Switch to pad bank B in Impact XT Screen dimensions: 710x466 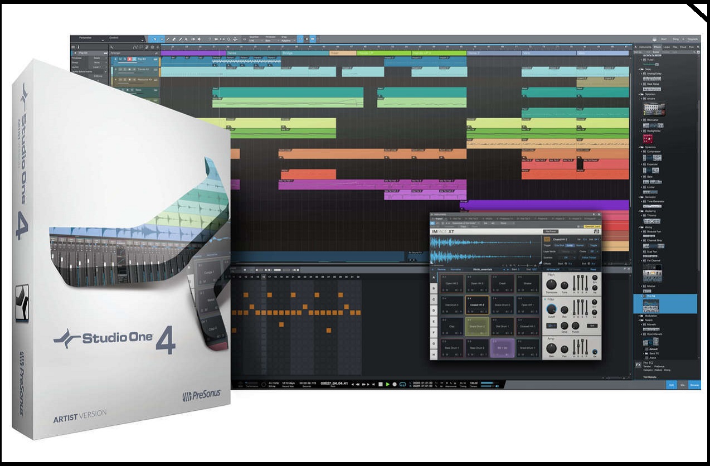coord(434,288)
